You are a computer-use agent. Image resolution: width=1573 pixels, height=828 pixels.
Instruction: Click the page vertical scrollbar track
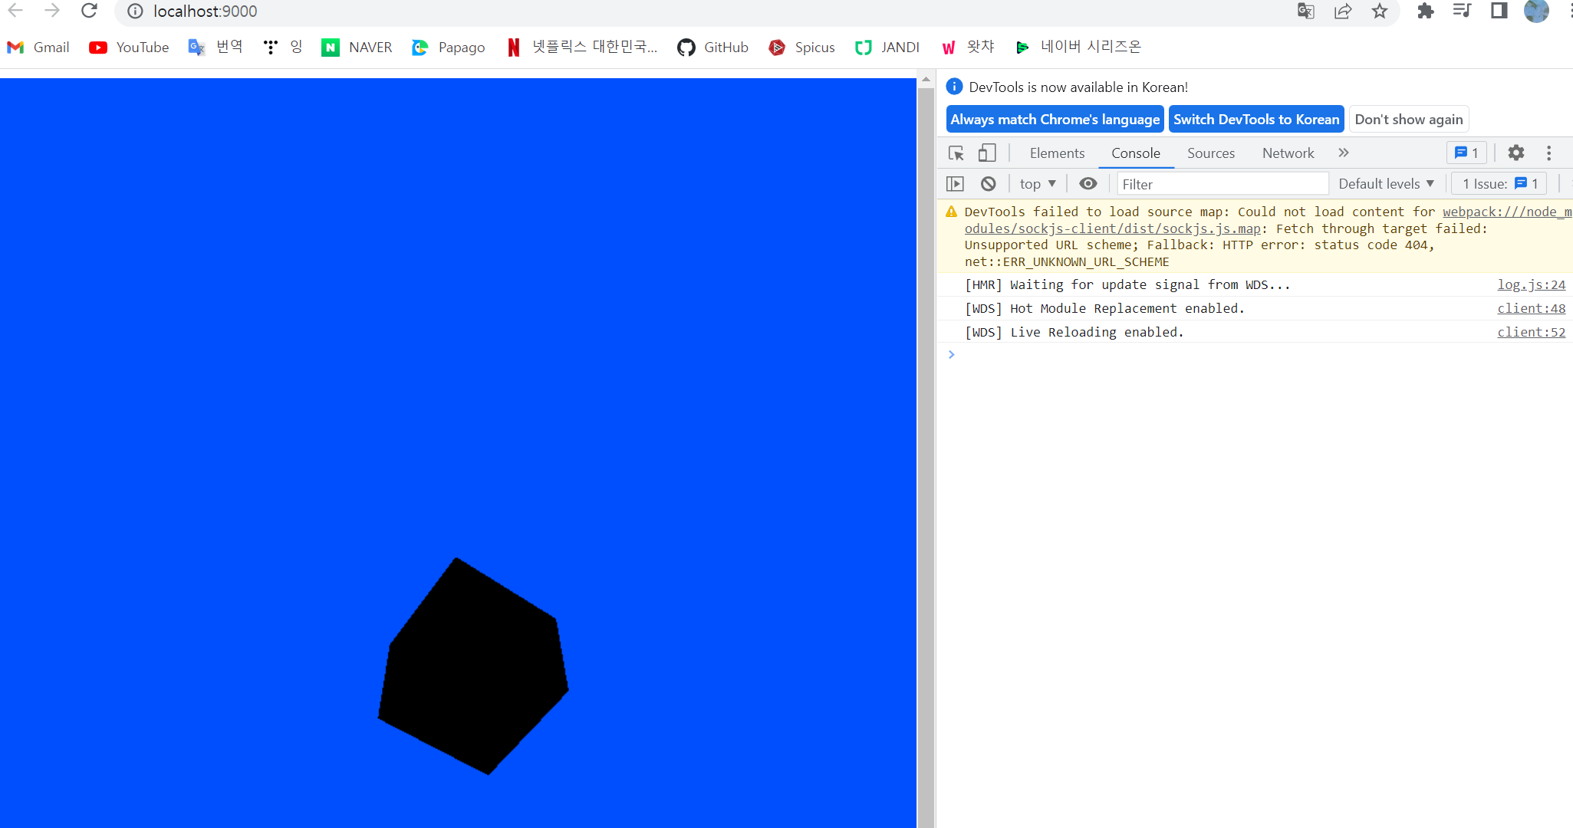click(926, 460)
